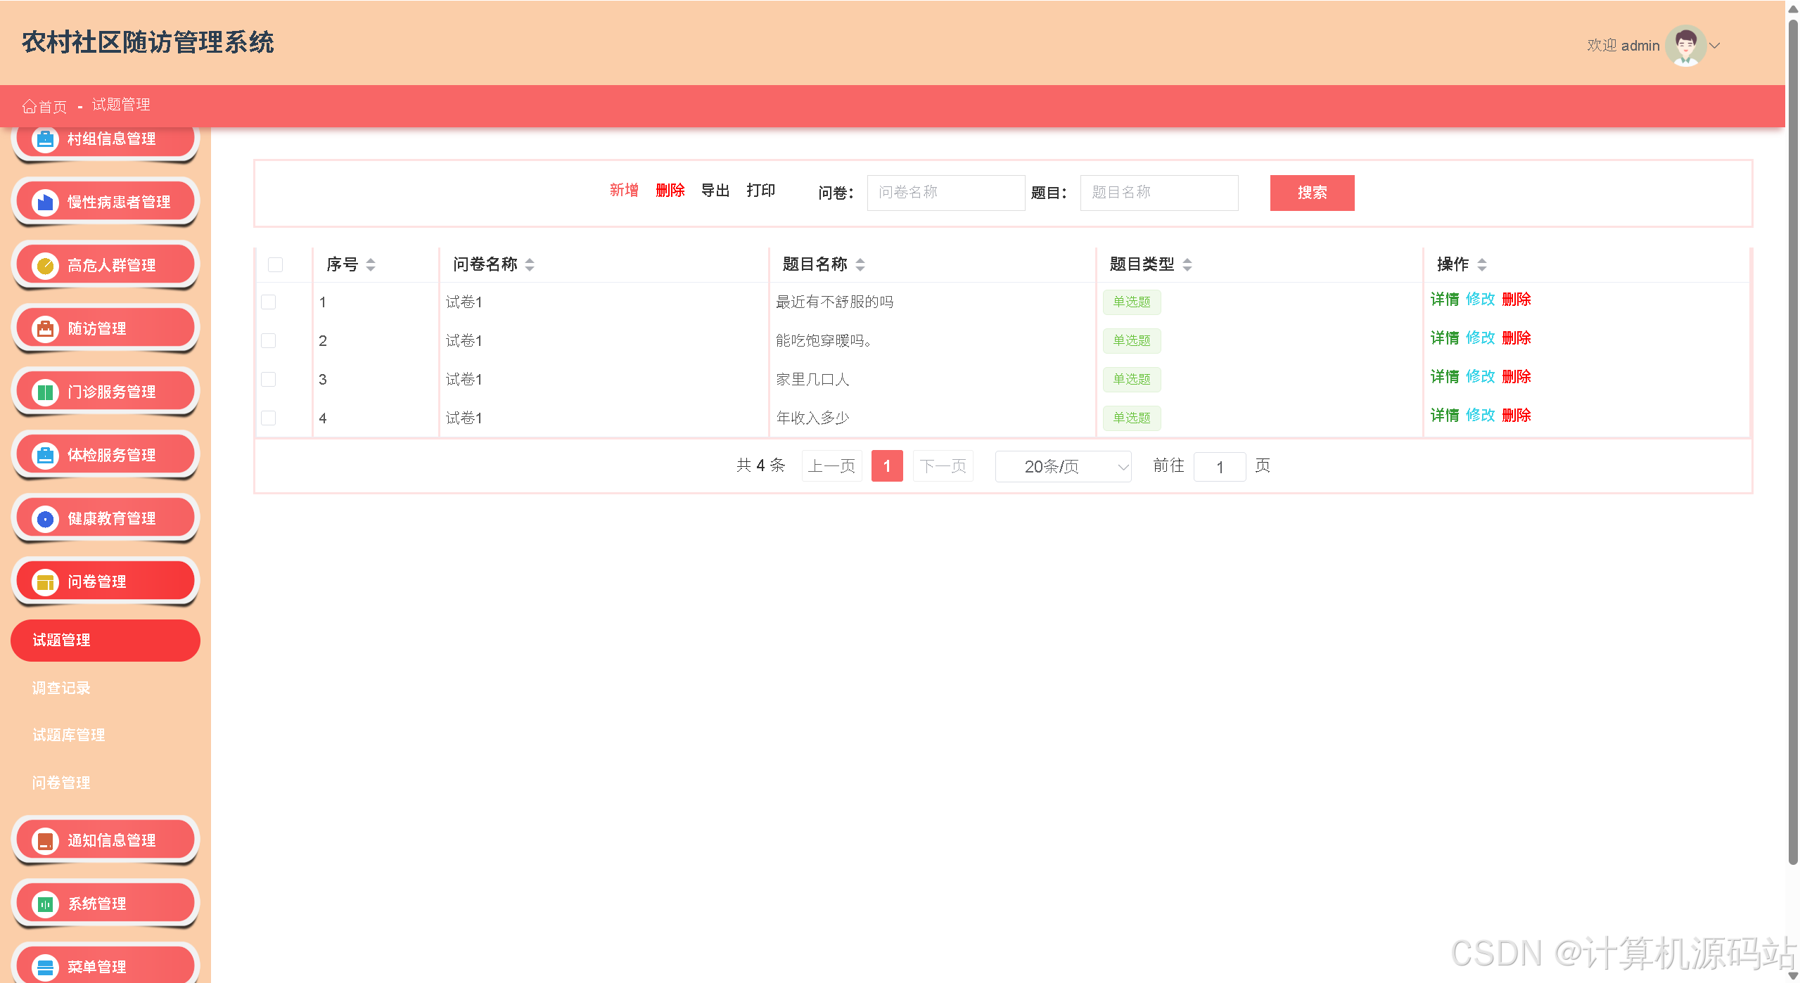Click the 随访管理 toolbox icon

tap(45, 329)
